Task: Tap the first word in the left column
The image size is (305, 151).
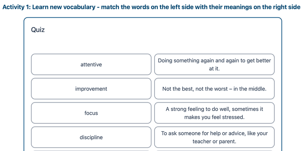Action: [x=91, y=65]
